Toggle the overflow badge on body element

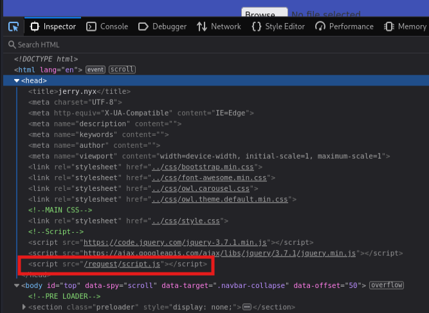coord(387,285)
